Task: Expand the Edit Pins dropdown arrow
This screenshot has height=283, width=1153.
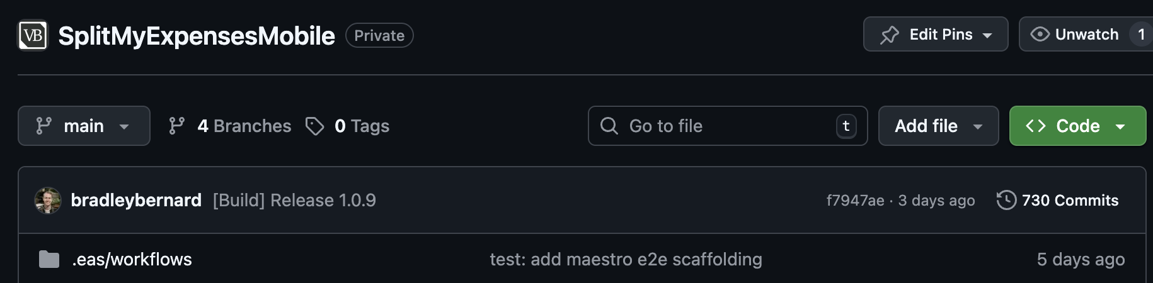Action: pyautogui.click(x=987, y=35)
